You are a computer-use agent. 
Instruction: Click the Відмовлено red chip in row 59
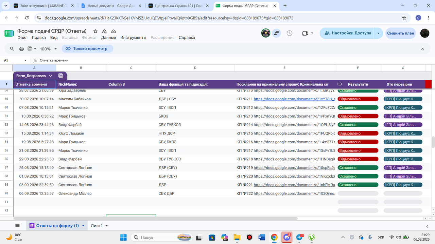click(x=358, y=99)
